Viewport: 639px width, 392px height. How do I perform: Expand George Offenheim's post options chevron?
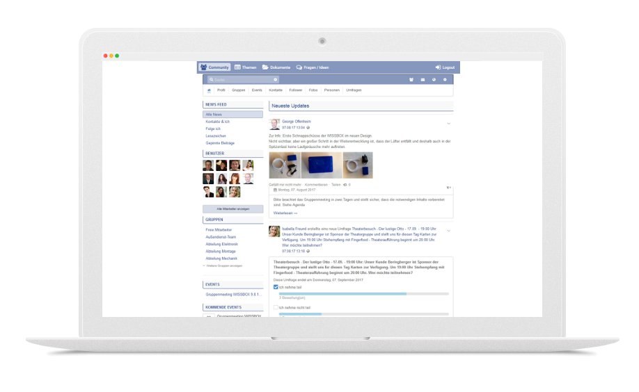(x=448, y=124)
